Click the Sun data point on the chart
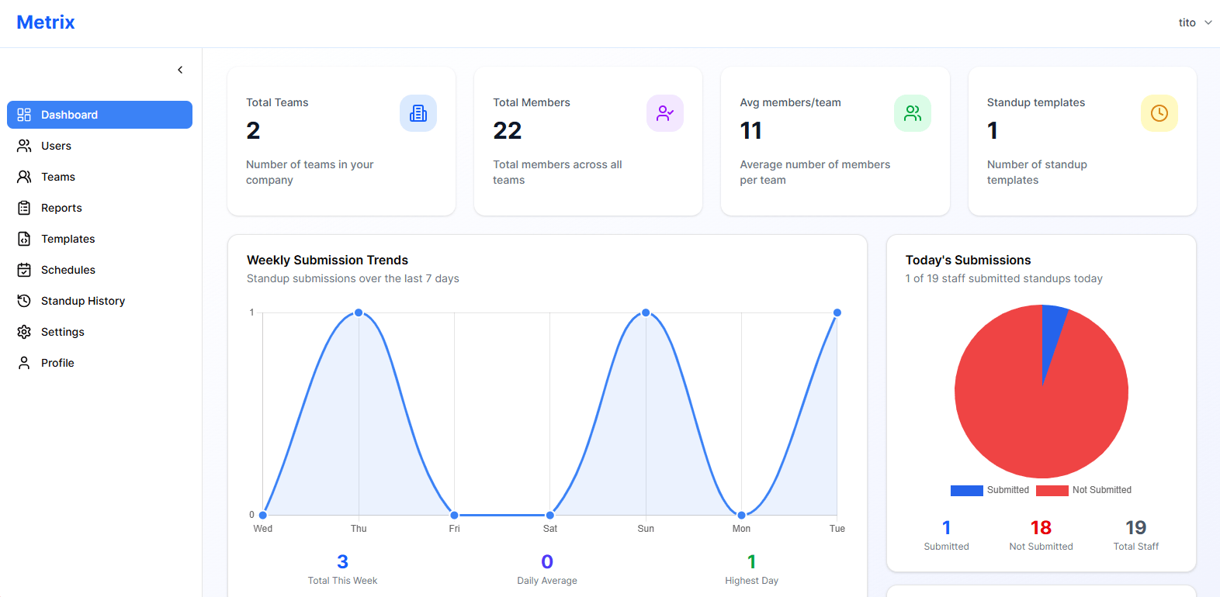 [x=646, y=312]
